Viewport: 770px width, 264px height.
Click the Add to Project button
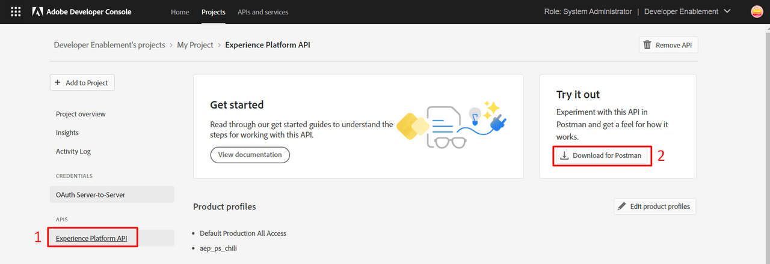click(x=82, y=83)
